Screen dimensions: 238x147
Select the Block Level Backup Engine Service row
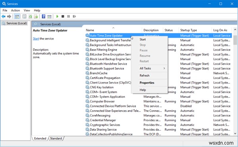(x=158, y=59)
